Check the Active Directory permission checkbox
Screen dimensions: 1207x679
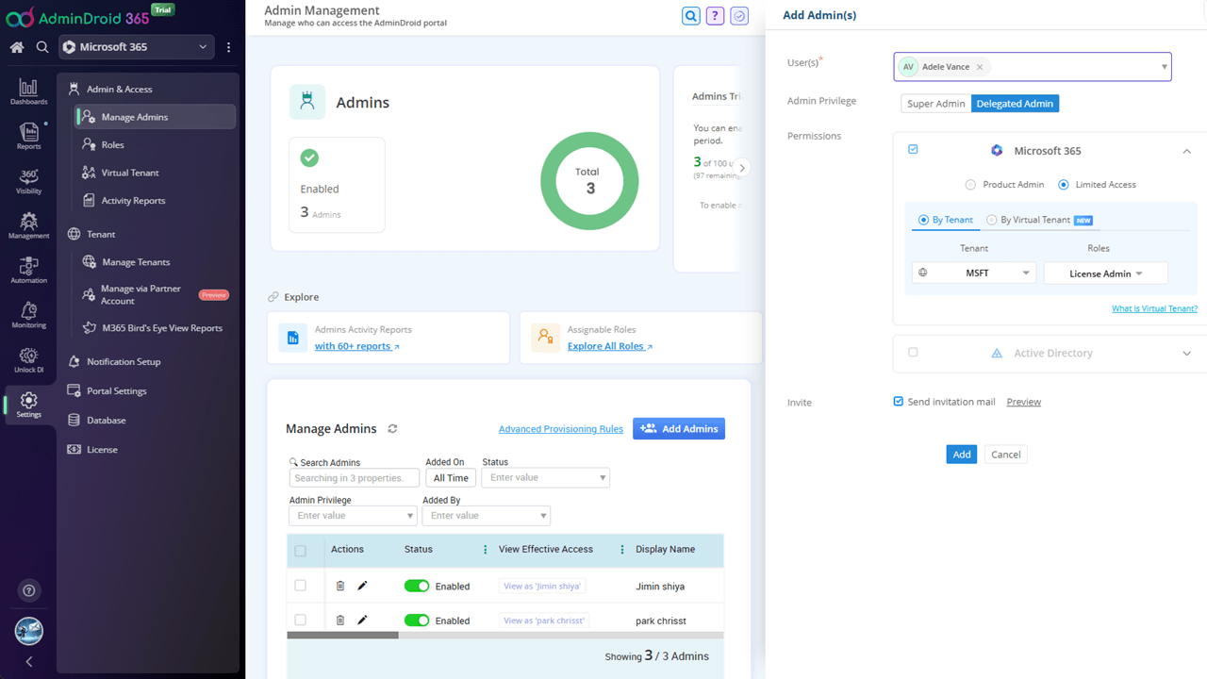pos(913,353)
